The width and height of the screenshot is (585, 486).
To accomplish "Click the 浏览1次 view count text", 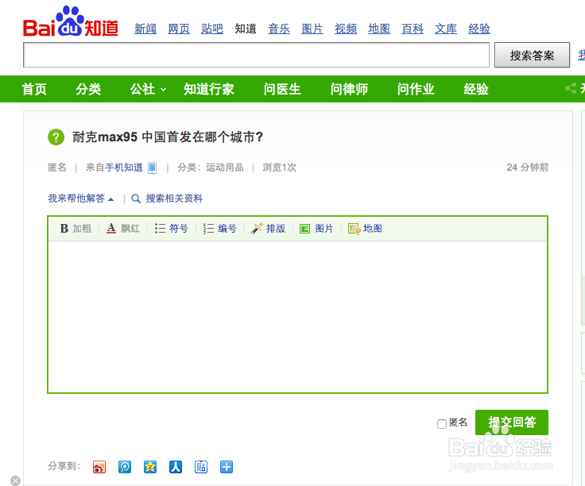I will point(280,168).
